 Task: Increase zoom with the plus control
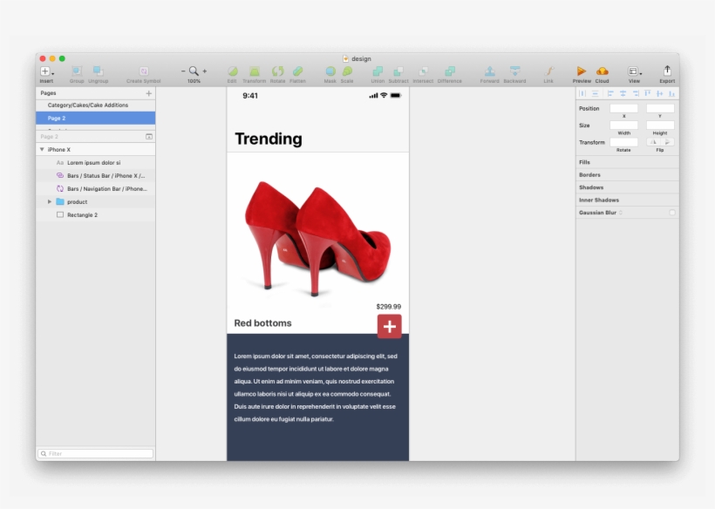click(x=203, y=71)
